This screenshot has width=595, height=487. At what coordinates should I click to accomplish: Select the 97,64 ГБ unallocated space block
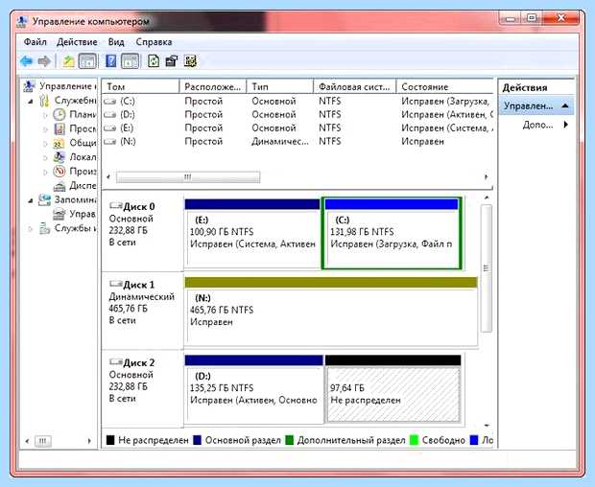coord(393,389)
